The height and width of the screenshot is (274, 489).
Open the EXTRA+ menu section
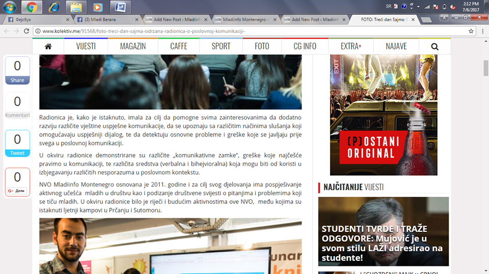pyautogui.click(x=351, y=46)
